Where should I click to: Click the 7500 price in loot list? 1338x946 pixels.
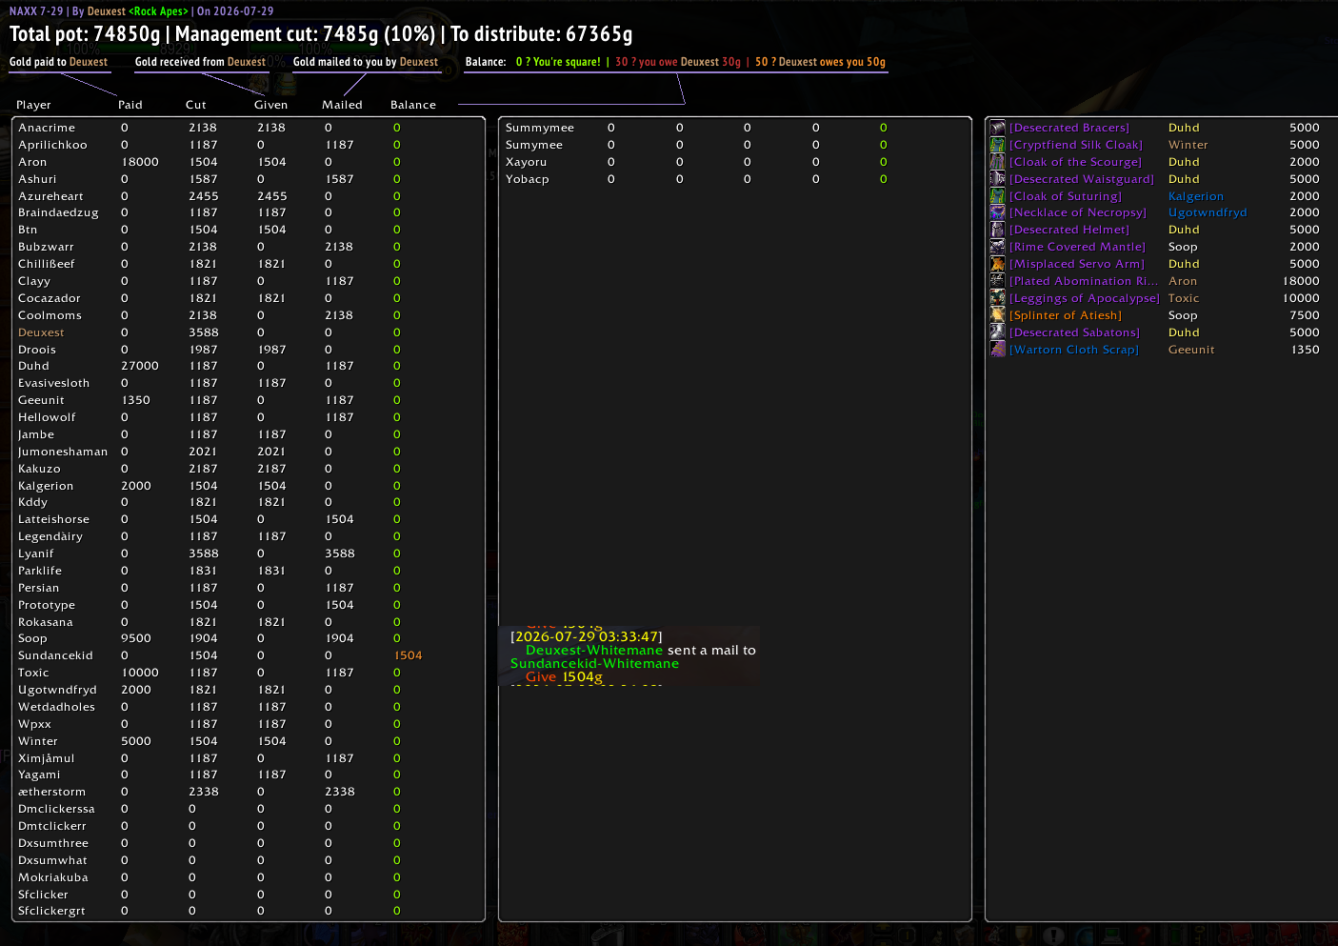pos(1305,315)
